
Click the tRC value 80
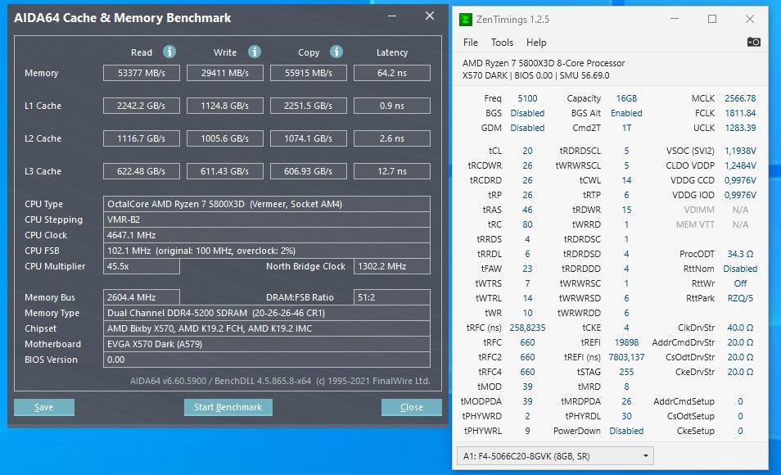coord(527,224)
